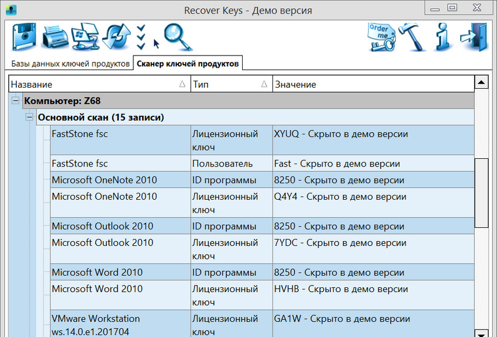Click the checkmarks list icon
Viewport: 497px width, 337px height.
[140, 37]
